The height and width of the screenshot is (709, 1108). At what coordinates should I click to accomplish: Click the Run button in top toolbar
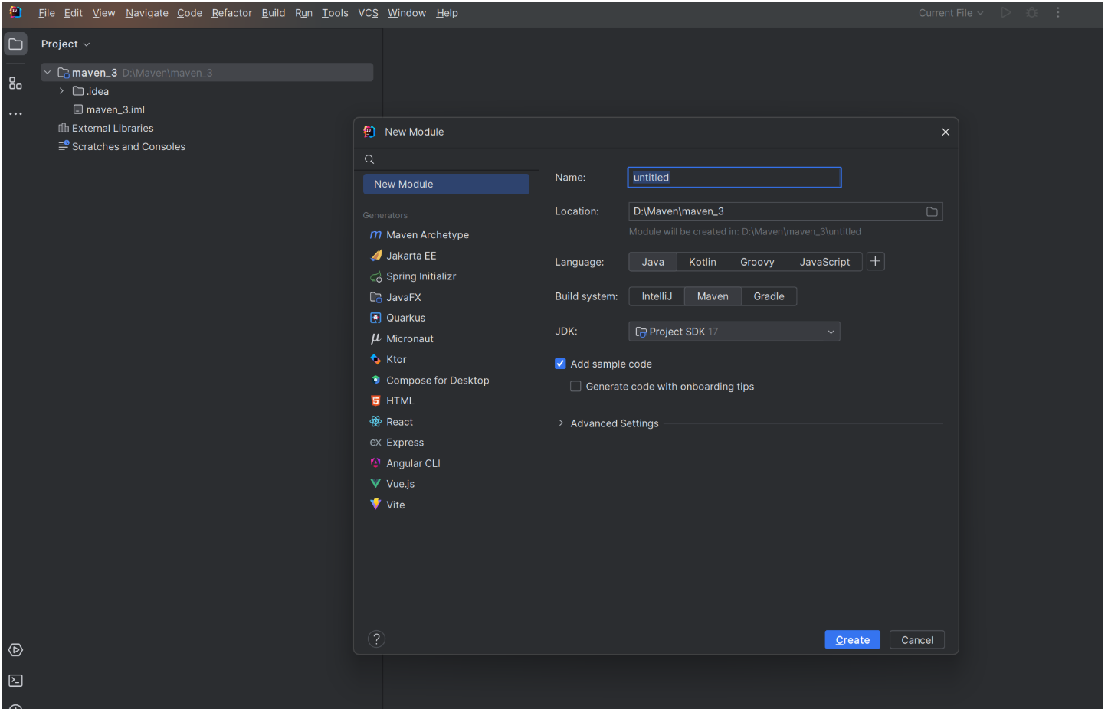(x=1006, y=13)
